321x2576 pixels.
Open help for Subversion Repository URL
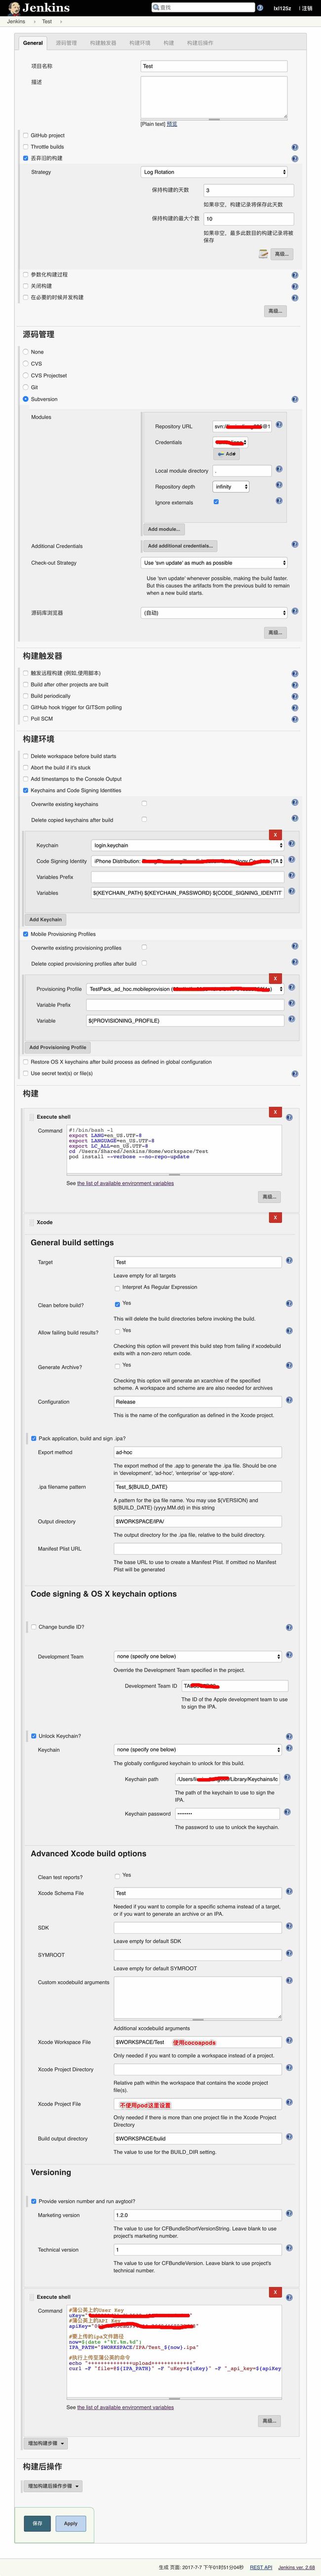coord(279,425)
